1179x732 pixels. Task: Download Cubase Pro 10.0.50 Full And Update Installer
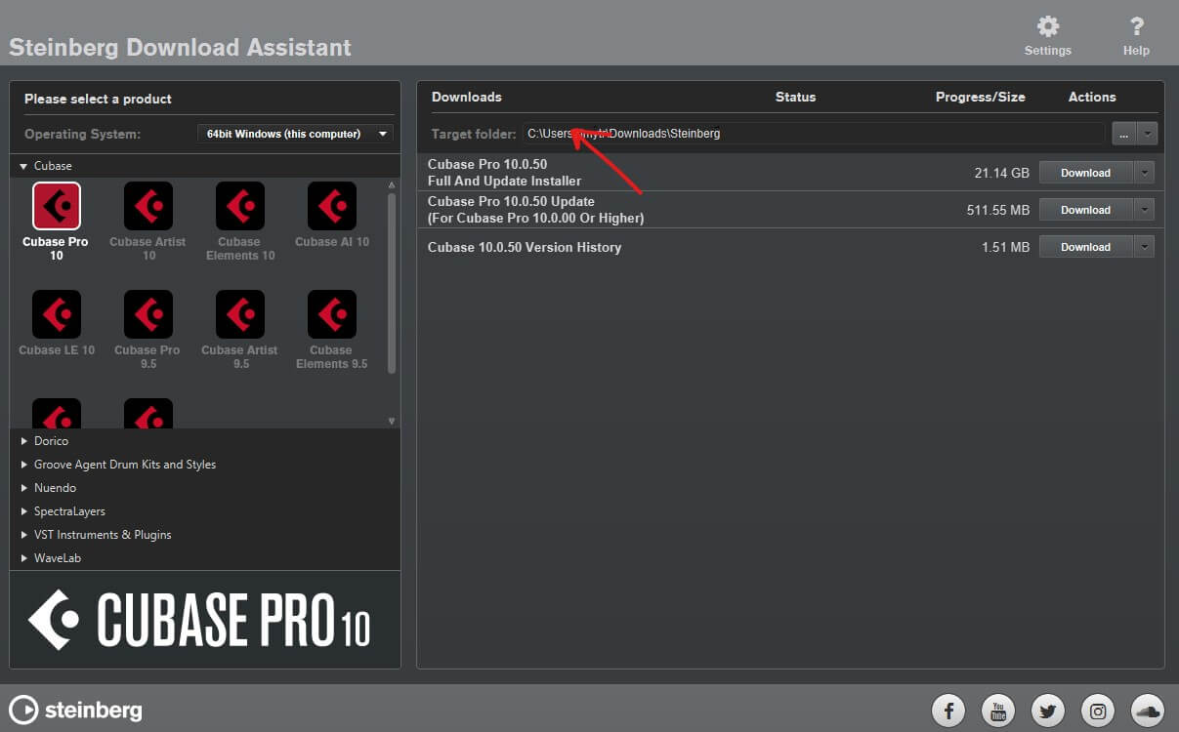click(1085, 173)
